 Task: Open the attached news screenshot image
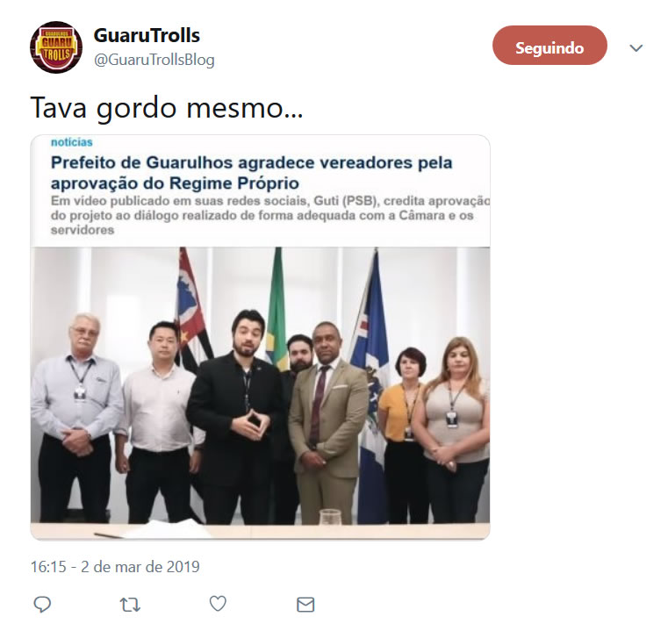coord(260,338)
